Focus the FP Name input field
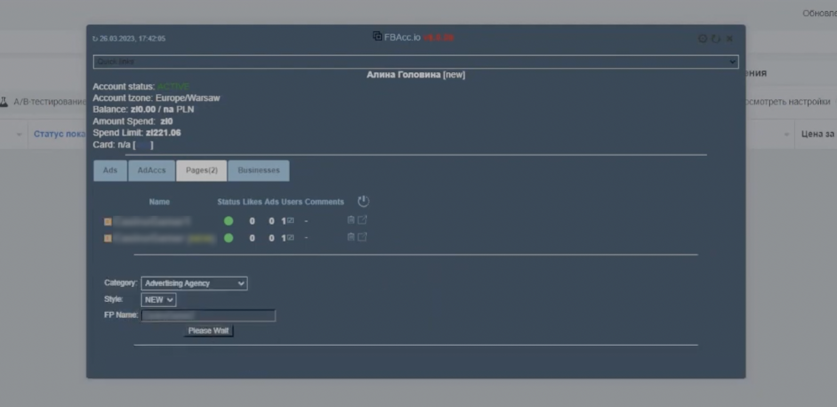 pos(208,315)
